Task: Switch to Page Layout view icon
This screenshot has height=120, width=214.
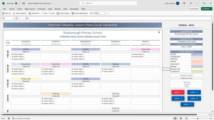Action: 181,118
